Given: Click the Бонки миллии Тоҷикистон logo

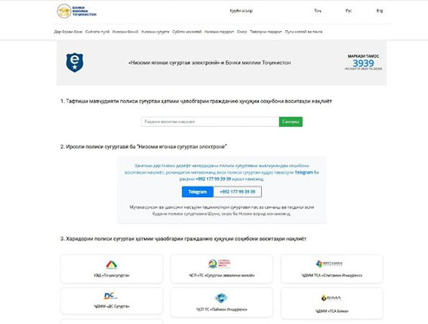Looking at the screenshot, I should click(x=77, y=11).
